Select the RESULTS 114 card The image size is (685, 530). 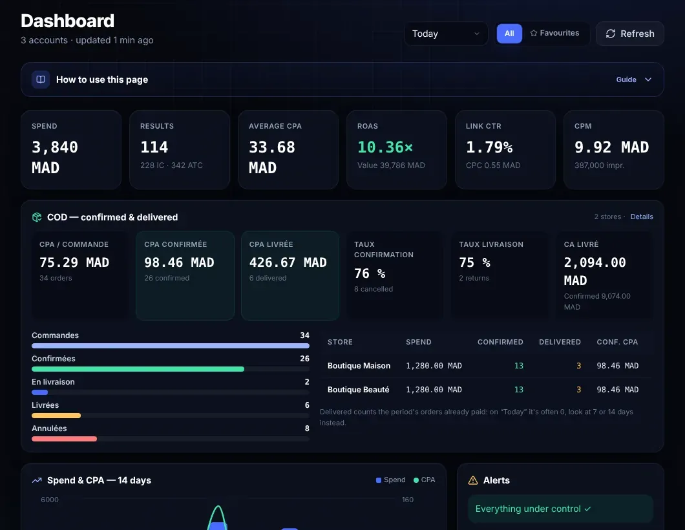tap(180, 149)
